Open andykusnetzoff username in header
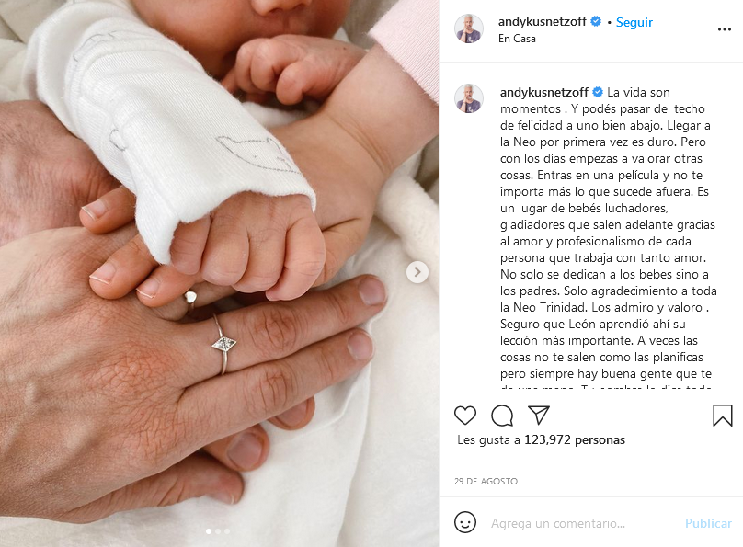Image resolution: width=743 pixels, height=547 pixels. click(x=543, y=22)
